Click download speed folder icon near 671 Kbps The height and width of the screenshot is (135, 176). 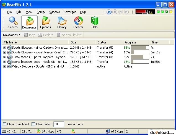coord(39,131)
